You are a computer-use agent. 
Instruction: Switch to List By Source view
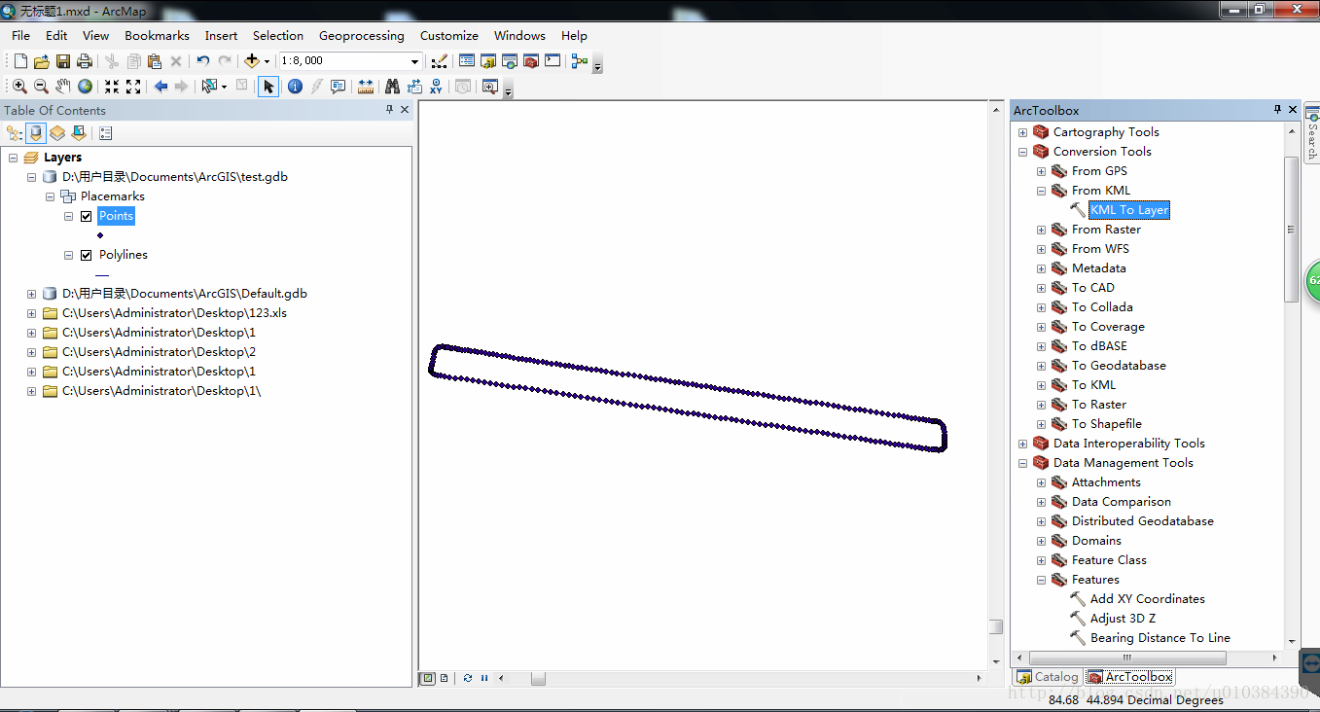[36, 133]
